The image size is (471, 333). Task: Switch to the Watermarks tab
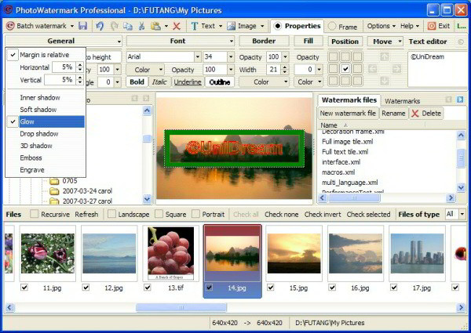[x=402, y=101]
